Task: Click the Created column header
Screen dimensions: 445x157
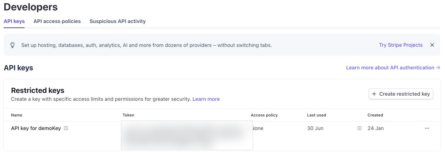Action: point(375,115)
